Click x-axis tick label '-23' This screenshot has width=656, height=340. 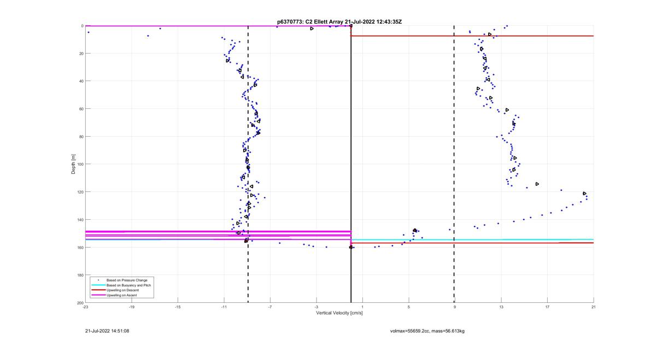tap(85, 307)
